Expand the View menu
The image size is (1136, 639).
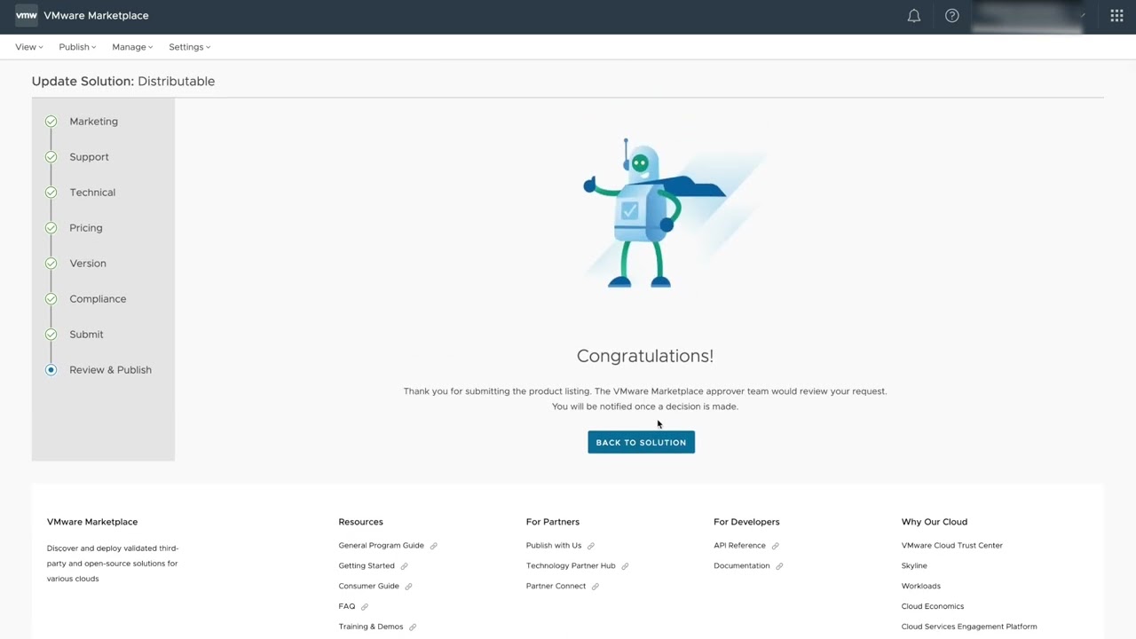pyautogui.click(x=29, y=47)
